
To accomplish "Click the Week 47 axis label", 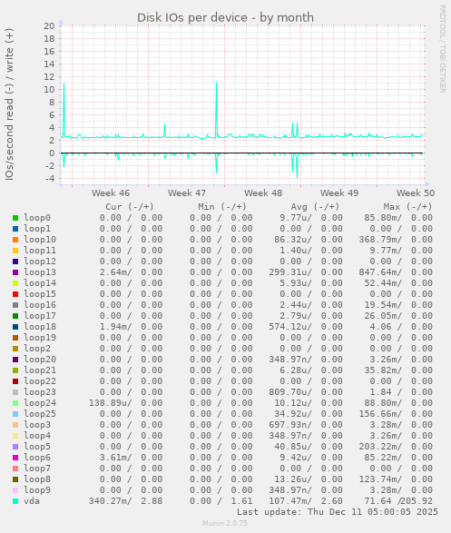I will (x=187, y=193).
